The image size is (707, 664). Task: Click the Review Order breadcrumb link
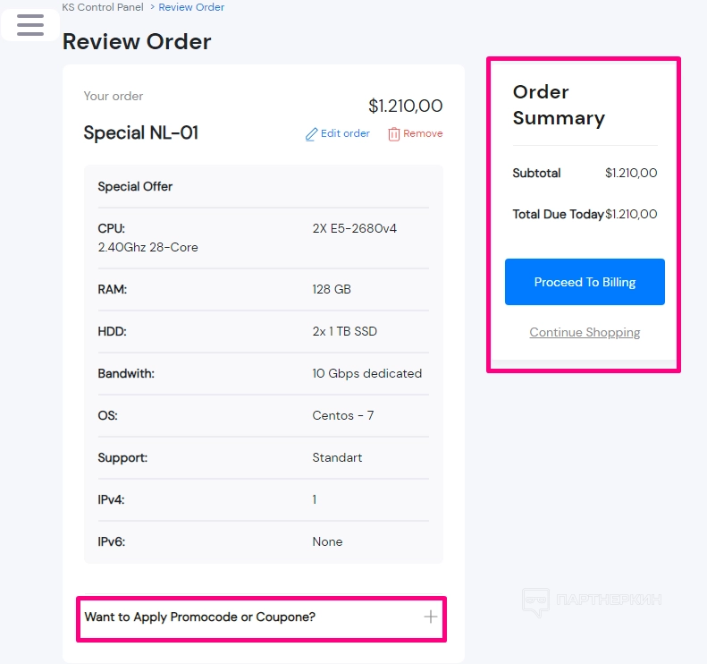click(191, 7)
